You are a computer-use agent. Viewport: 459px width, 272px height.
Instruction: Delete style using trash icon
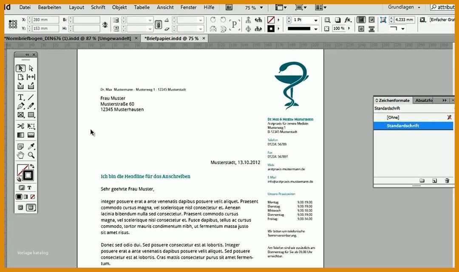[447, 181]
